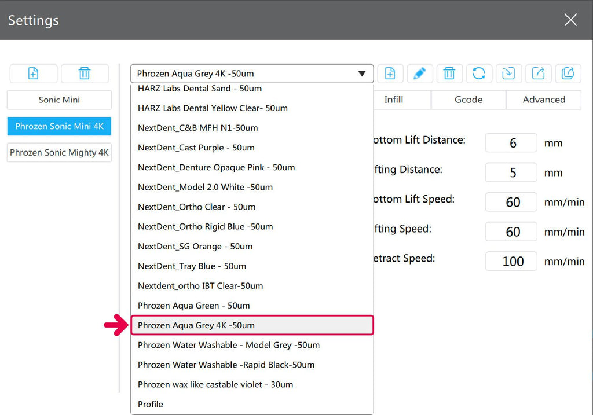Select the Phrozen Sonic Mighty 4K printer

[x=59, y=152]
